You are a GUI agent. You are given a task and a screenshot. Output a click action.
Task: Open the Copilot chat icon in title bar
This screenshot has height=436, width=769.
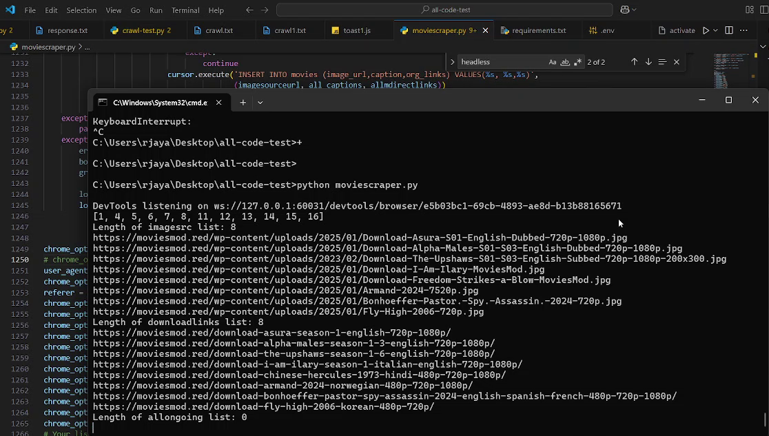(x=624, y=10)
